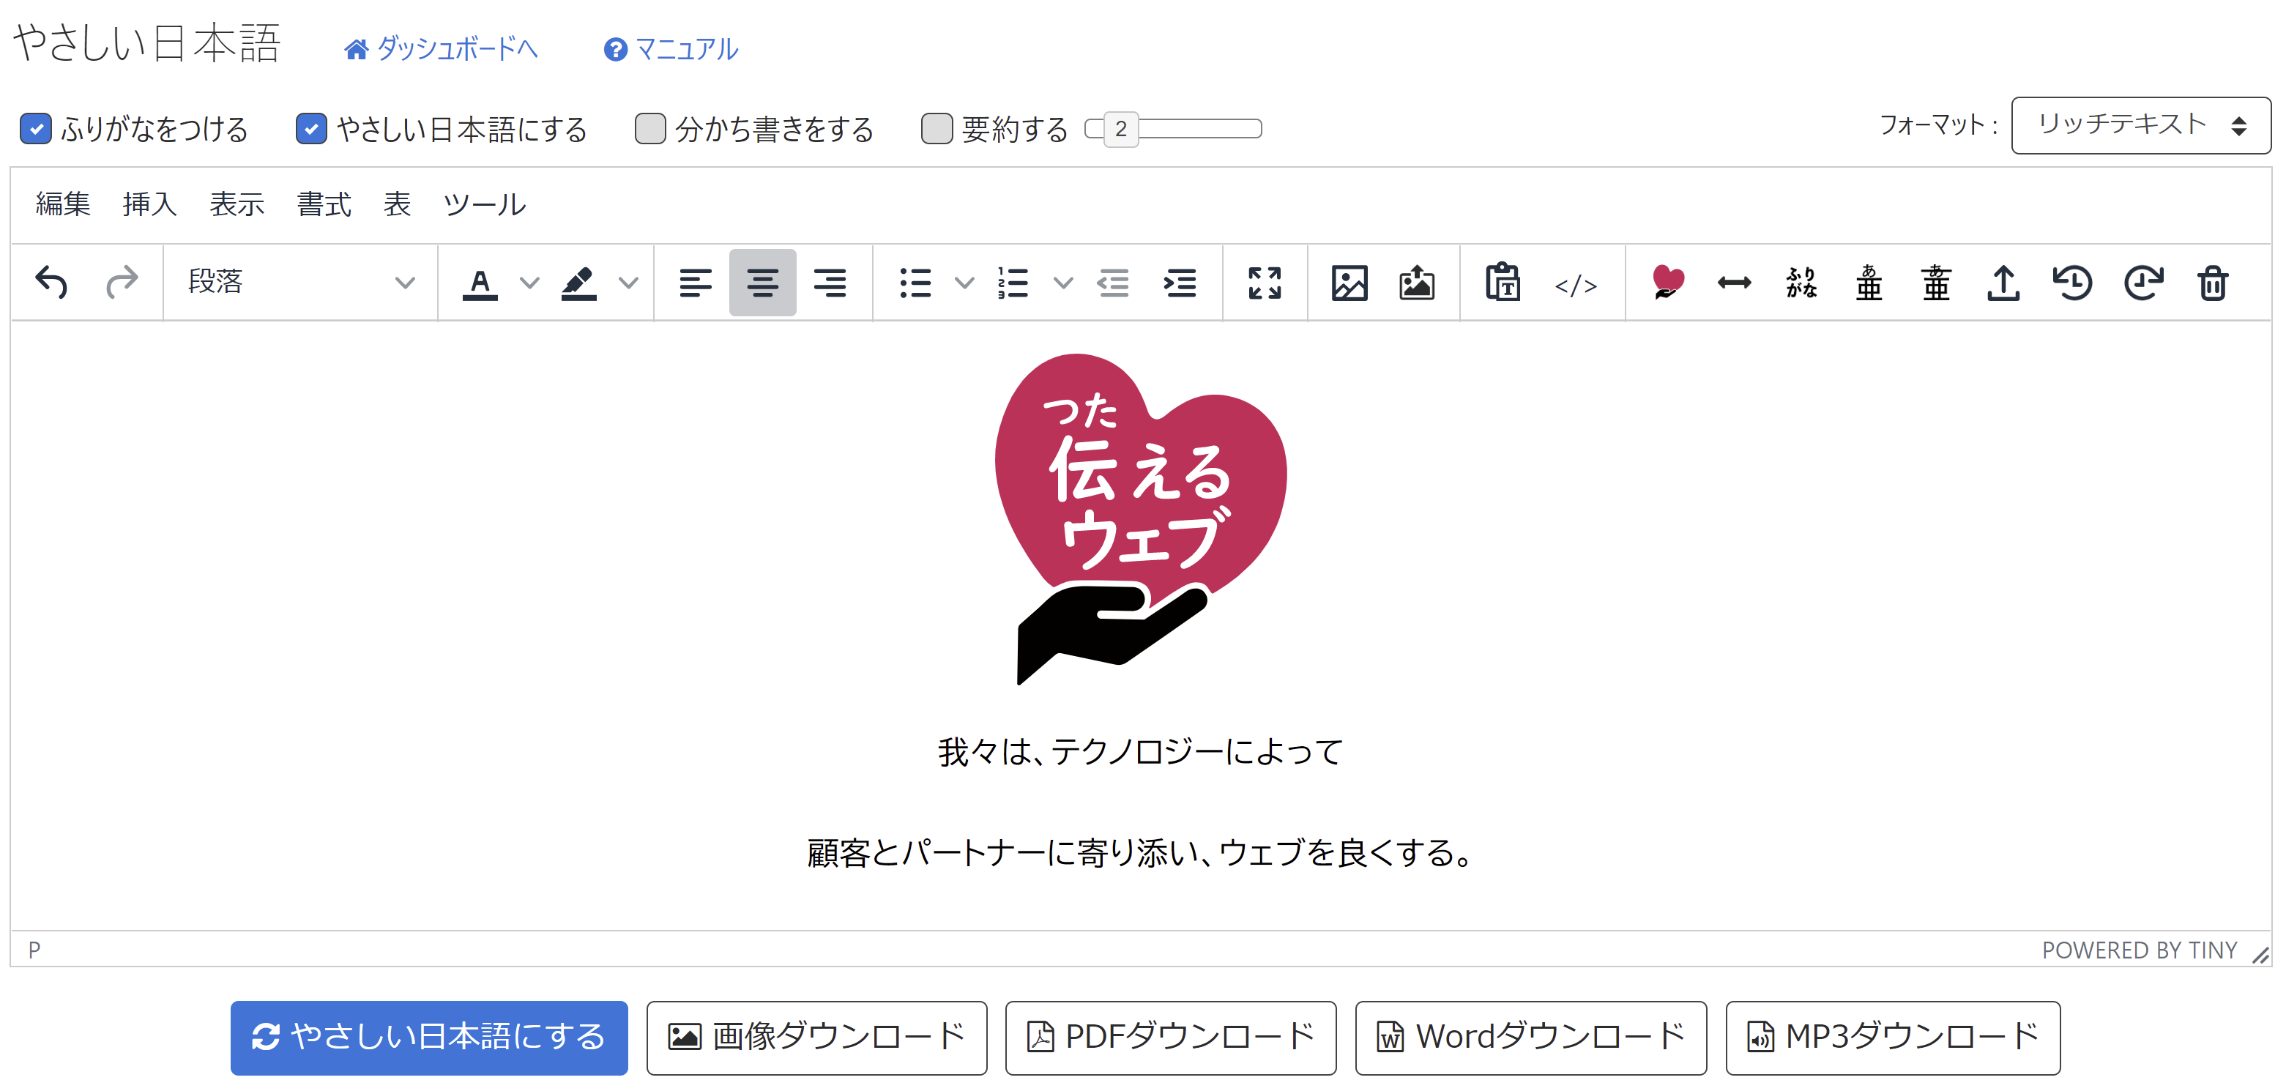Click MP3ダウンロード button
Image resolution: width=2286 pixels, height=1091 pixels.
(x=1893, y=1037)
